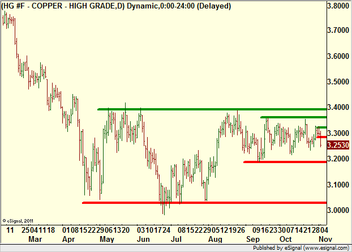Screen dimensions: 352x252
Task: Click the Sep month label on time axis
Action: 253,239
